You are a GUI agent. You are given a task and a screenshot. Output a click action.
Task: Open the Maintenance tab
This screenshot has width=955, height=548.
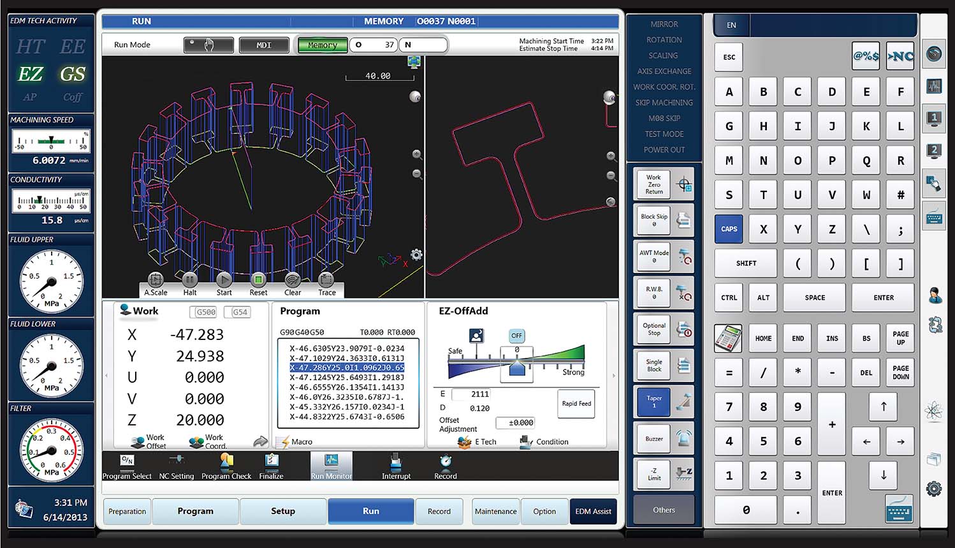(x=495, y=511)
